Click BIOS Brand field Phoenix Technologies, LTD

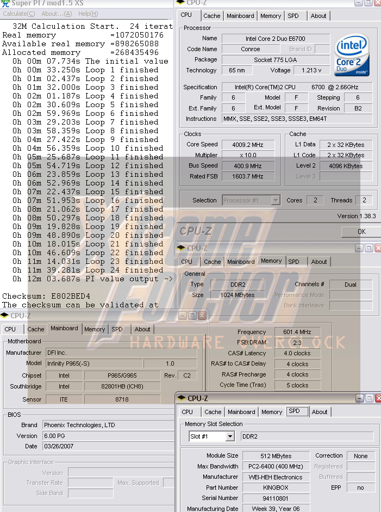tap(109, 425)
